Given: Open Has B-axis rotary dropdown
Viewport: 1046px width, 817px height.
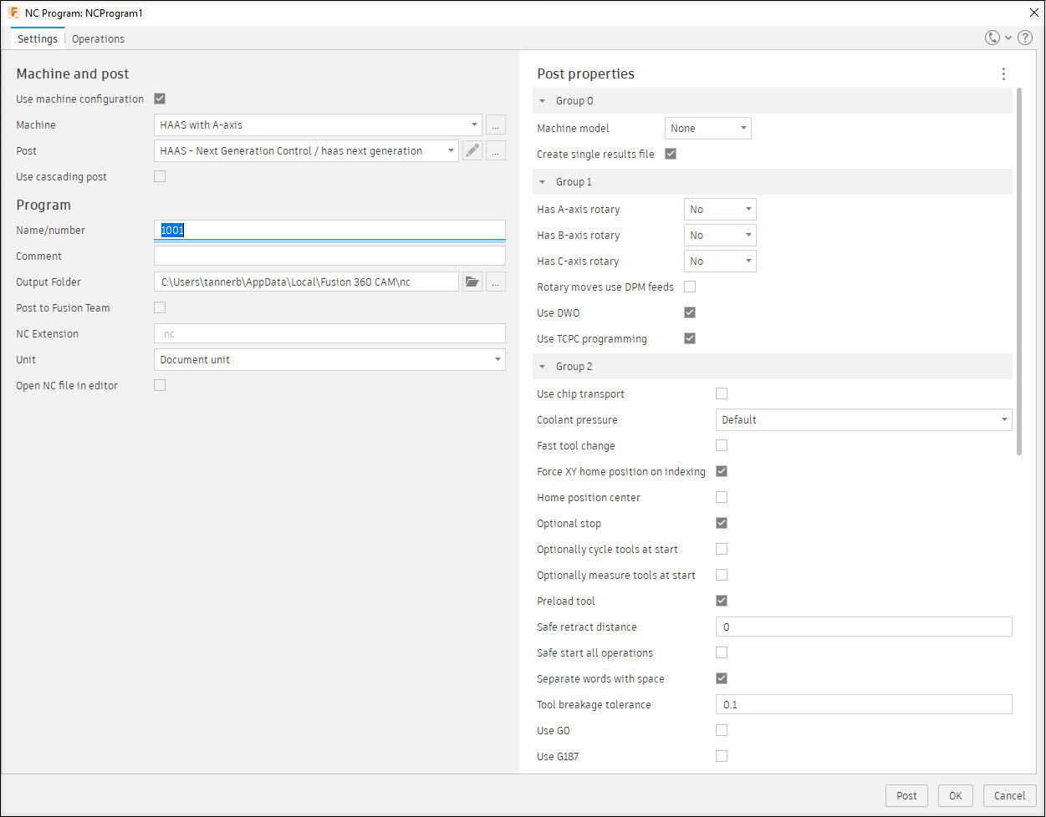Looking at the screenshot, I should [720, 236].
